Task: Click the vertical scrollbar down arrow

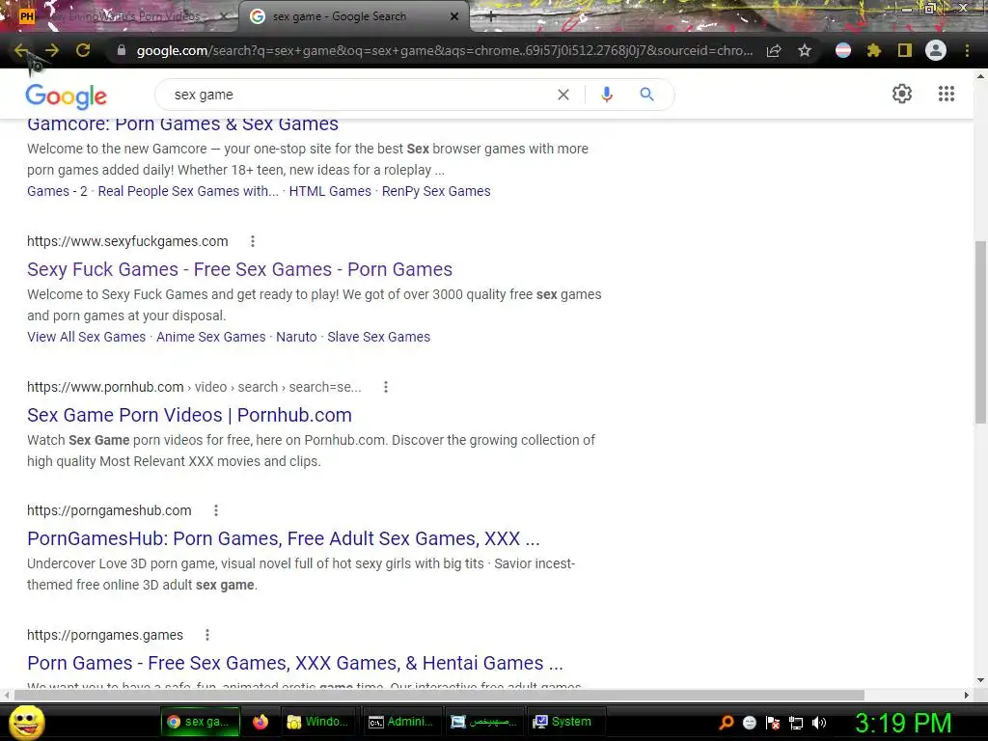Action: [980, 680]
